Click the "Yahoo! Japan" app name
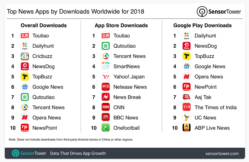Viewport: 249px width, 162px height. tap(129, 77)
